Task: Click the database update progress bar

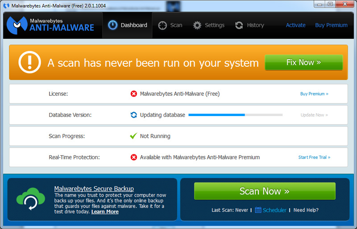Action: [x=236, y=115]
